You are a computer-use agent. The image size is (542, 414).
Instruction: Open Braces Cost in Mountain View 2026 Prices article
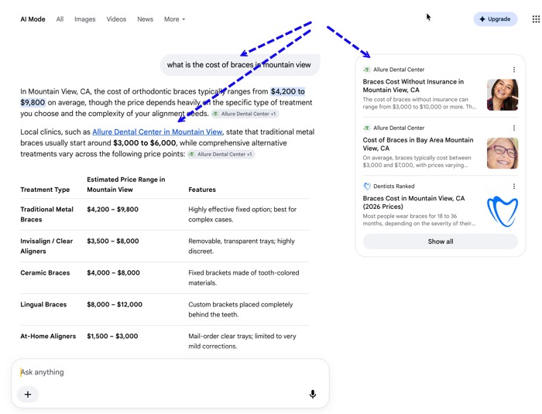[x=413, y=203]
